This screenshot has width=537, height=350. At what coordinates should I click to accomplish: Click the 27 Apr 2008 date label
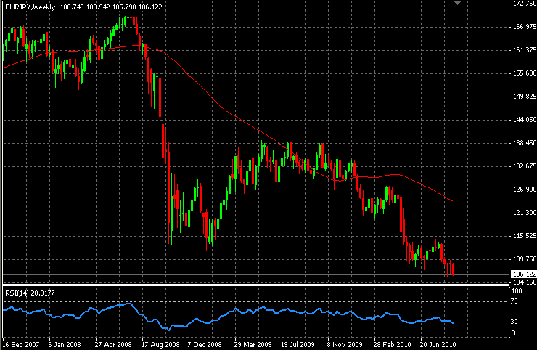[x=113, y=344]
